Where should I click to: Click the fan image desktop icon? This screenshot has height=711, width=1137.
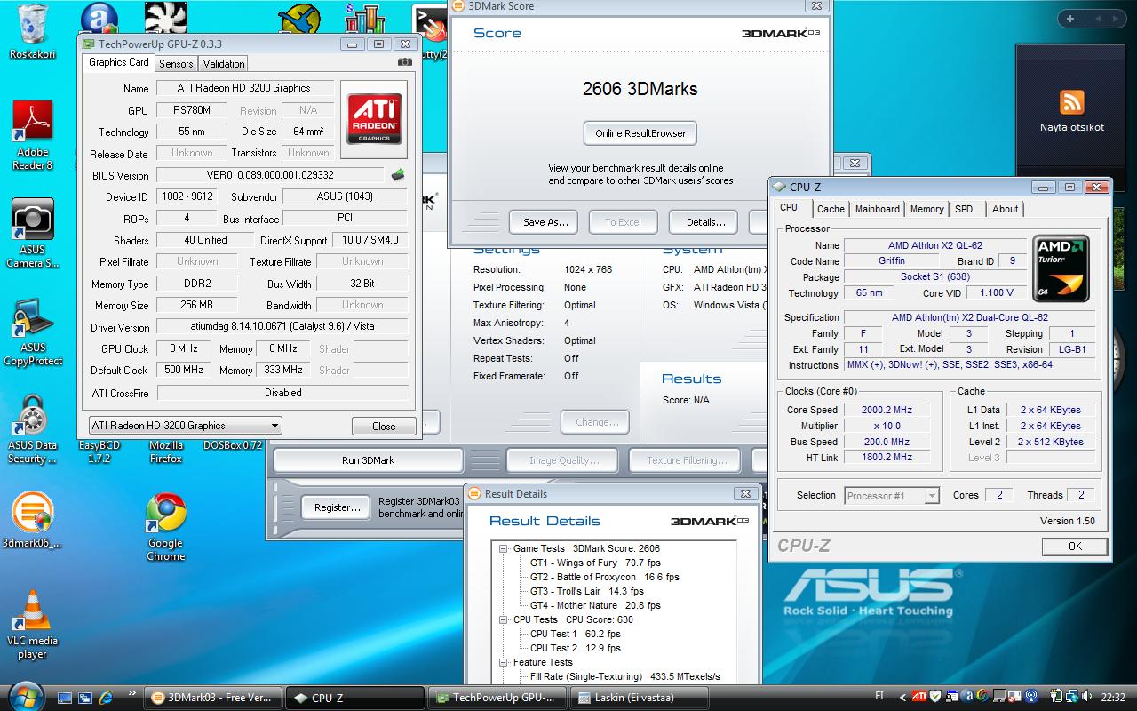[166, 20]
